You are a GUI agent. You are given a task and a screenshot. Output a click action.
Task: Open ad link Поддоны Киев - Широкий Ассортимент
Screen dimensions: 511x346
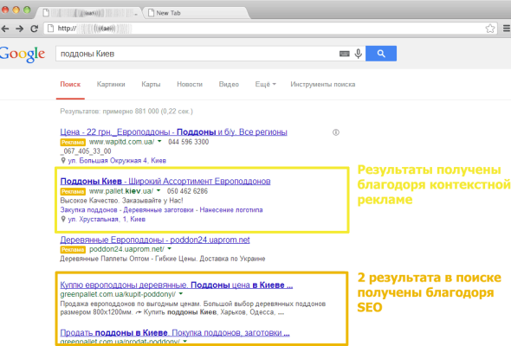pyautogui.click(x=165, y=182)
